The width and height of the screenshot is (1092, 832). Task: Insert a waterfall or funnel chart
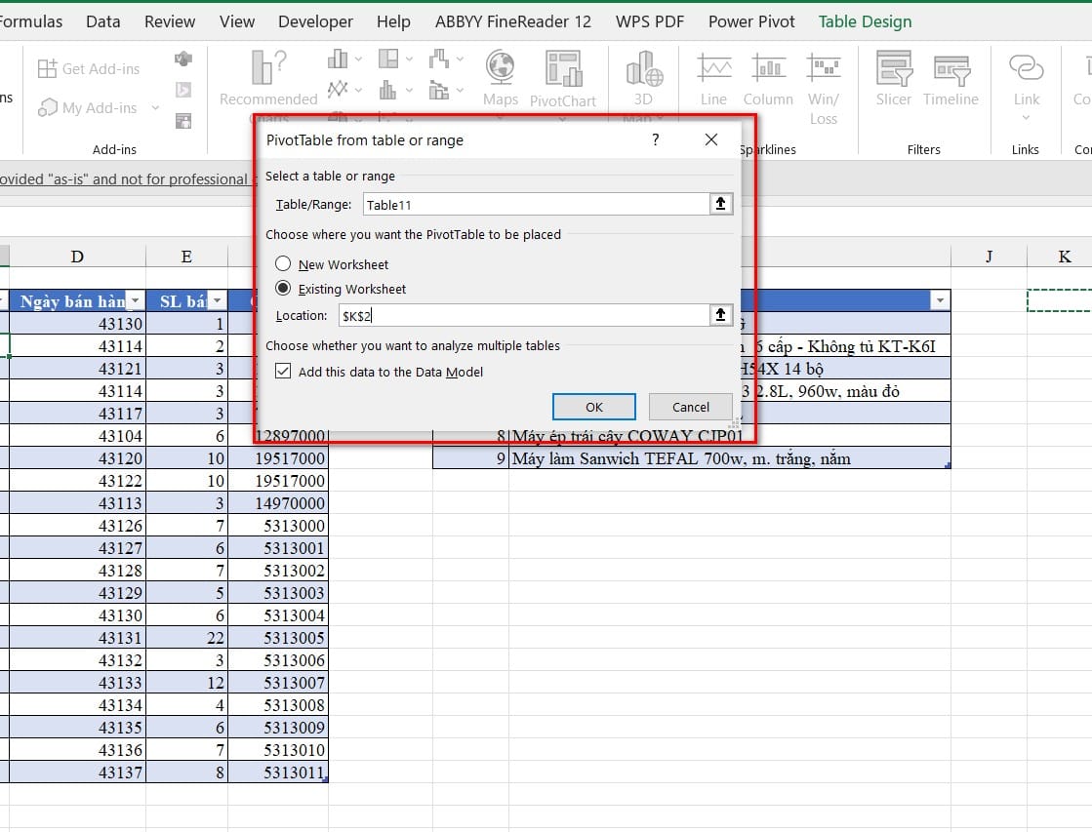(x=439, y=59)
